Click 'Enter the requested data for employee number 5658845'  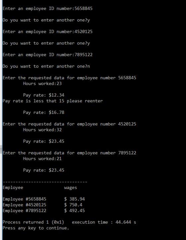coord(69,78)
